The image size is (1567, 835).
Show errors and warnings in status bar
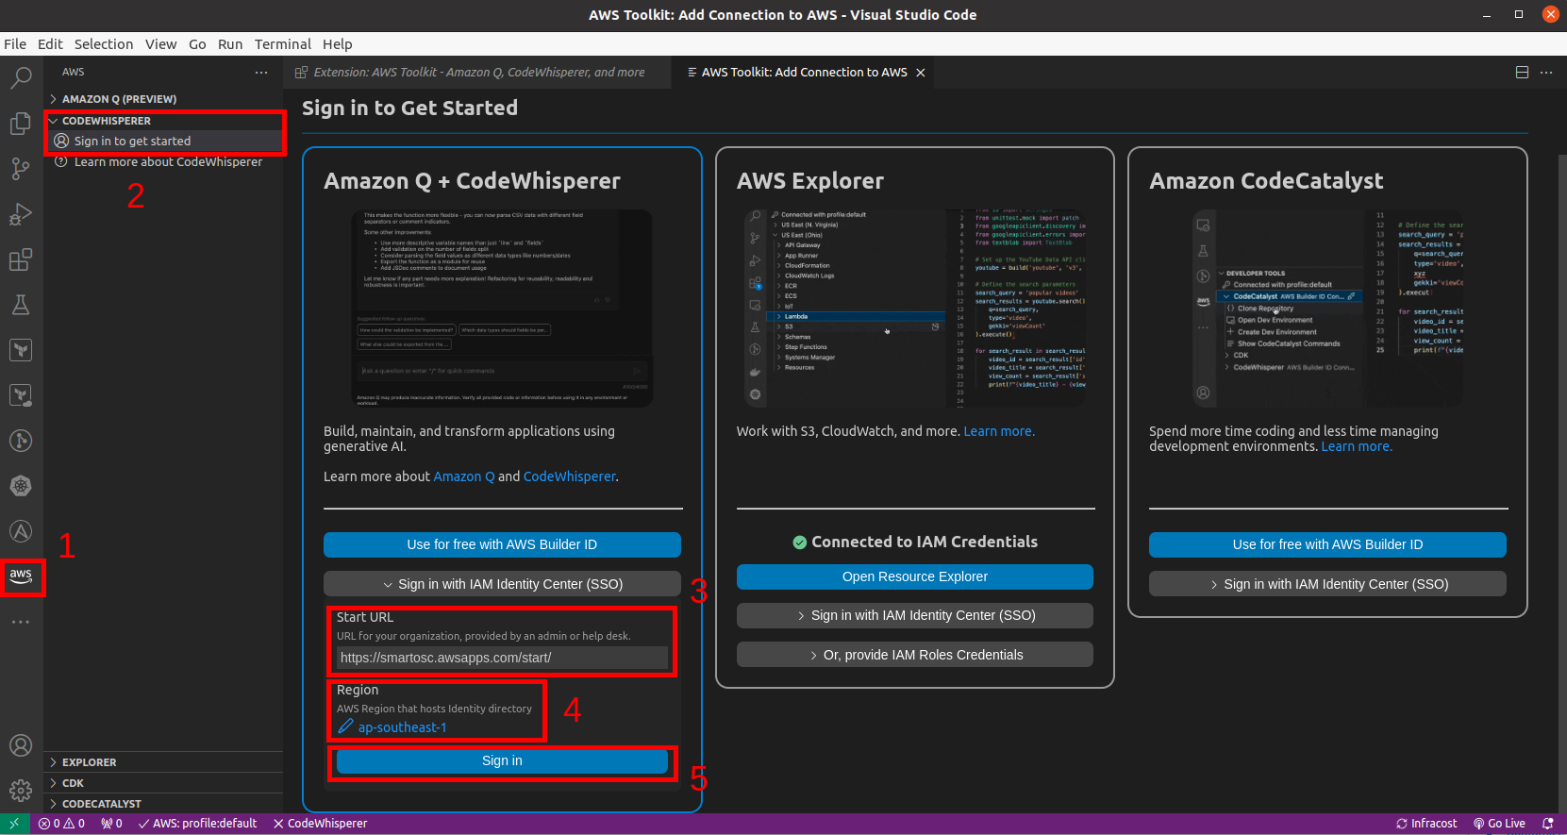(61, 824)
